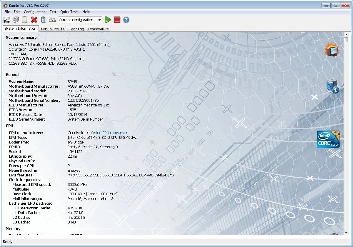Click the Memory section heading
The height and width of the screenshot is (247, 353).
[13, 229]
